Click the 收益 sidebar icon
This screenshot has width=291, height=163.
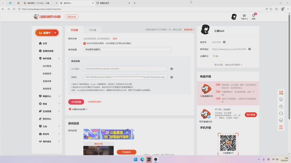40,104
